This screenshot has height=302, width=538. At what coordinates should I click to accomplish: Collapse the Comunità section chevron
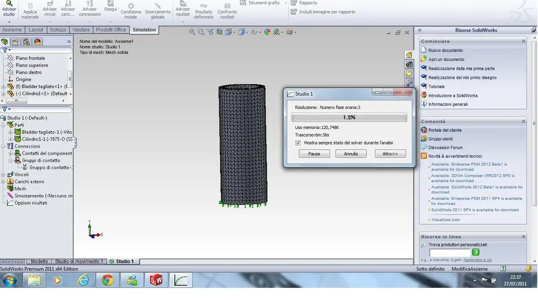[523, 121]
